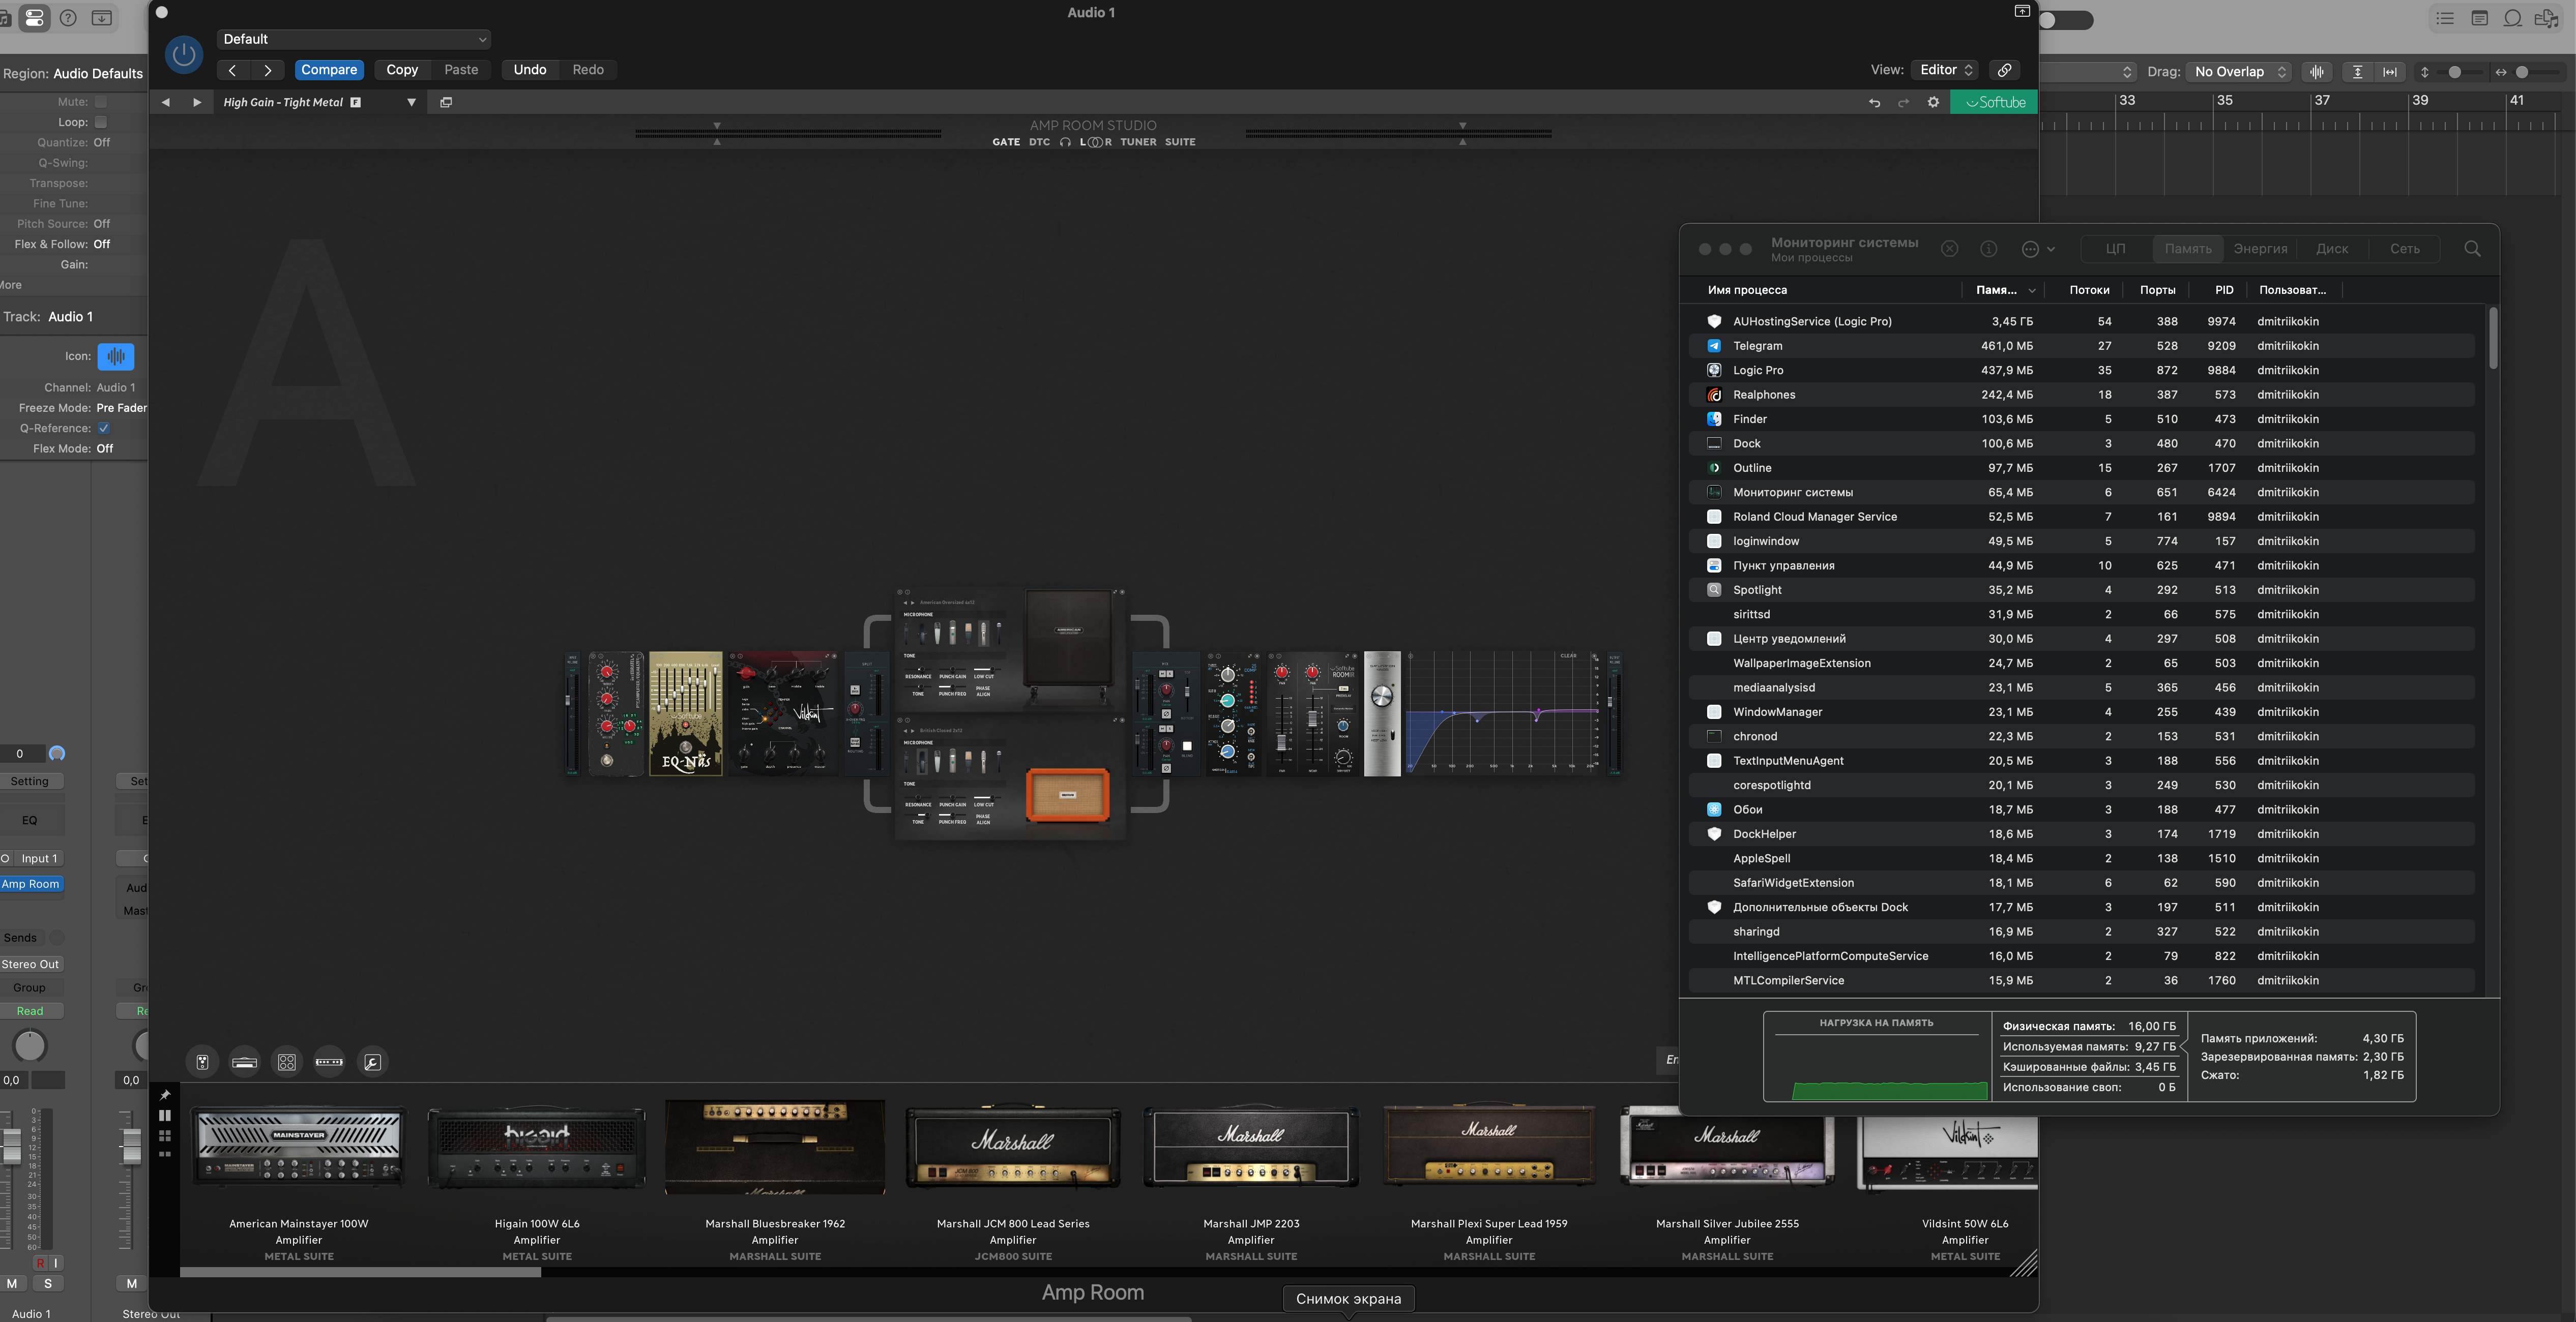2576x1322 pixels.
Task: Adjust vertical zoom slider in Logic
Action: 2454,72
